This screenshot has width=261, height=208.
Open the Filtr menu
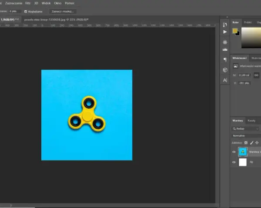[x=28, y=3]
